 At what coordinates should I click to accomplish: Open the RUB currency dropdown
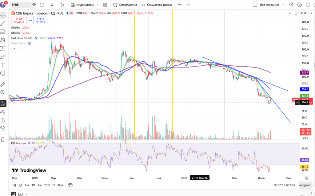coord(307,13)
